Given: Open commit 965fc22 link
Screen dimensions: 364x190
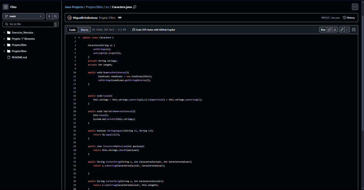Looking at the screenshot, I should click(325, 17).
